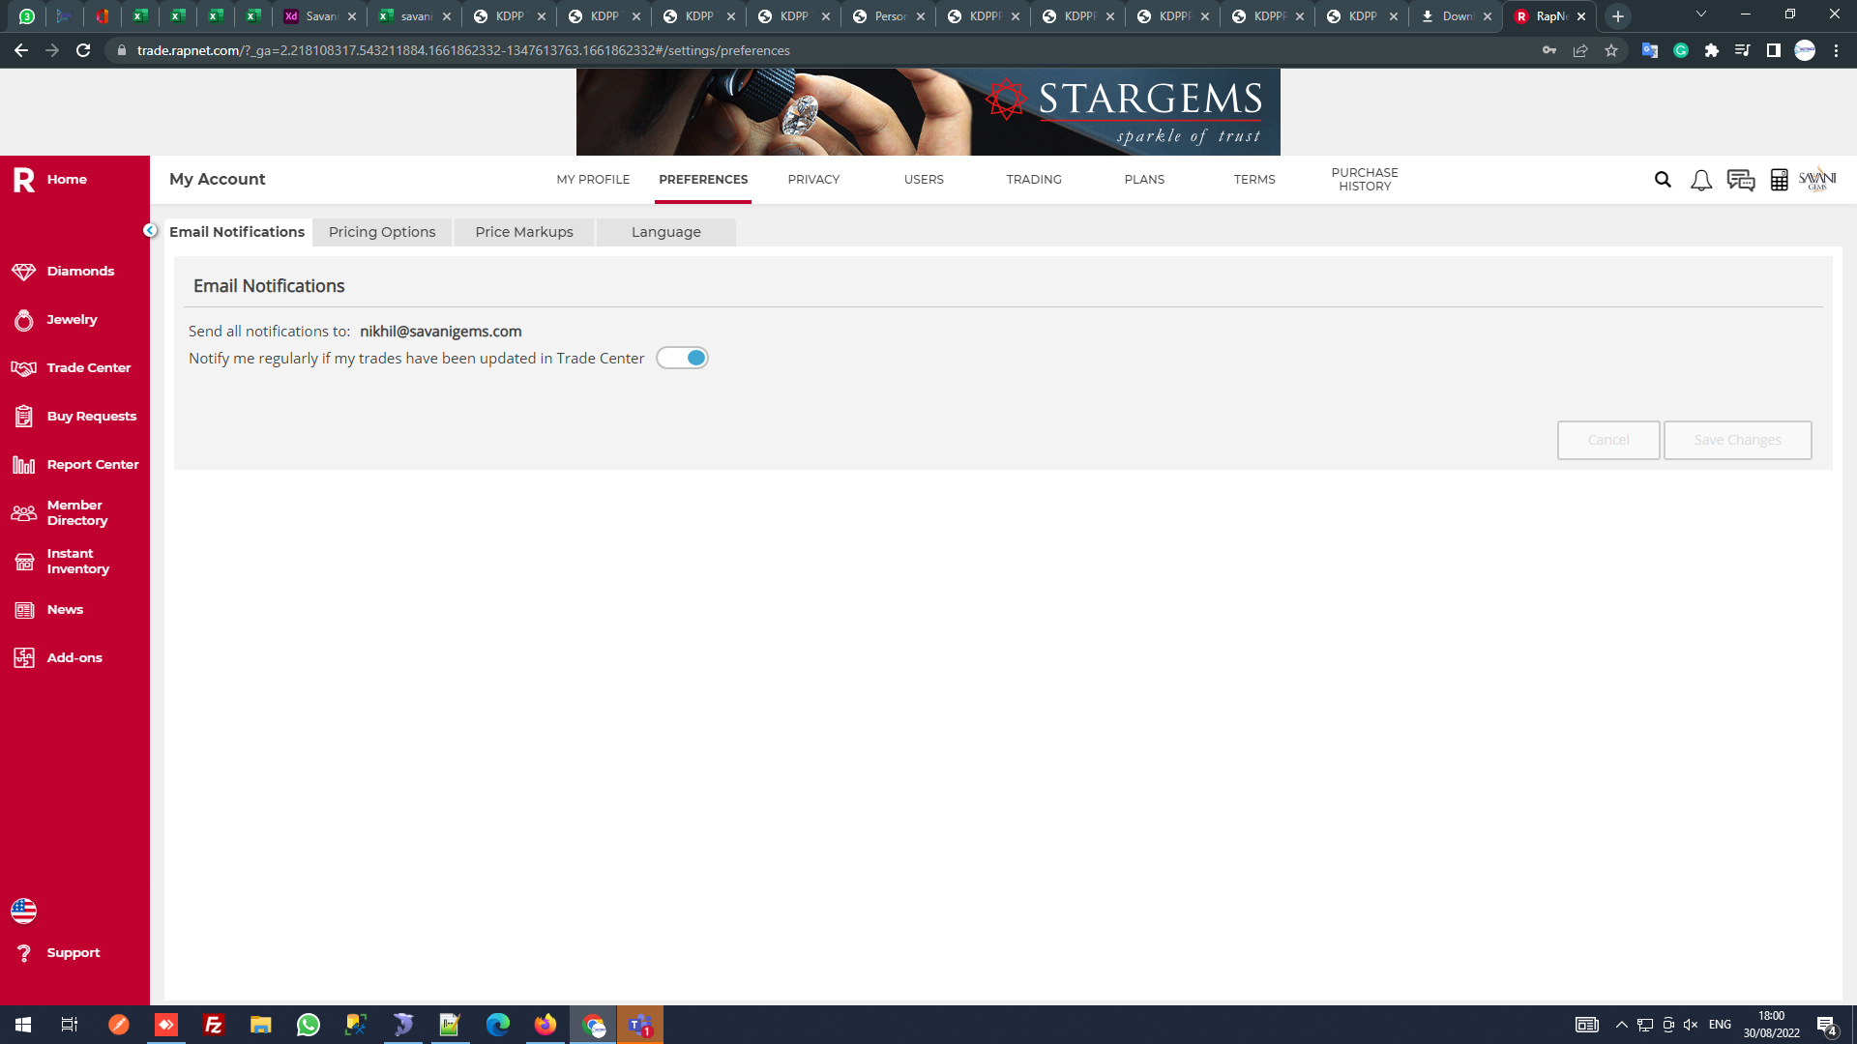Reload the page with refresh button
Viewport: 1857px width, 1044px height.
(x=83, y=50)
